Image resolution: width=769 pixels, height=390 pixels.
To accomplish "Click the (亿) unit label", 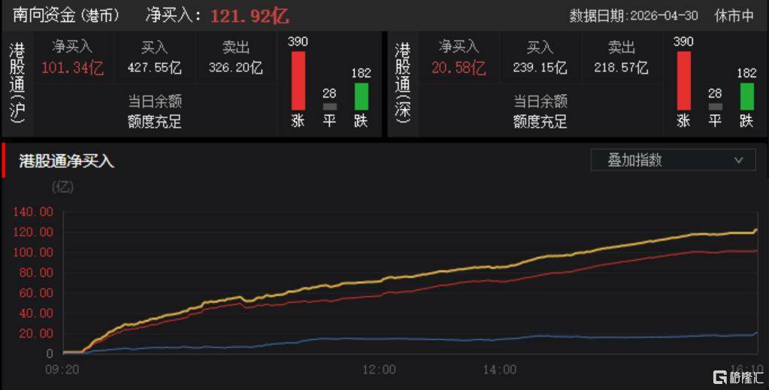I will point(63,187).
